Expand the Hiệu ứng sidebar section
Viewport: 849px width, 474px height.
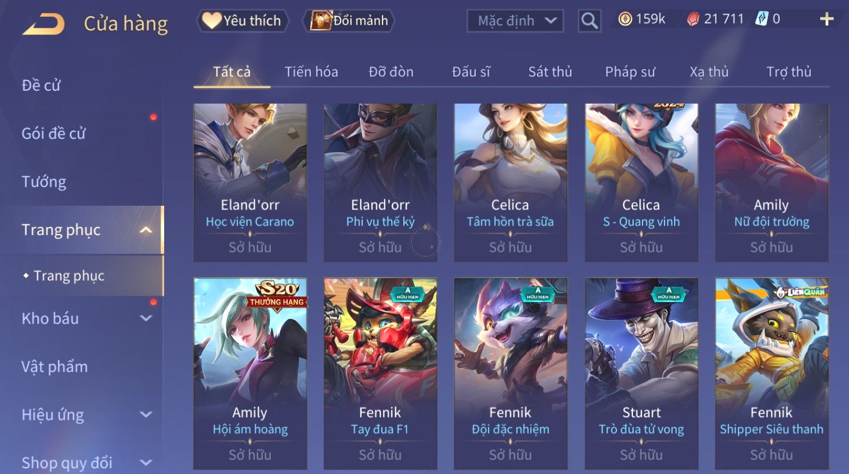146,415
